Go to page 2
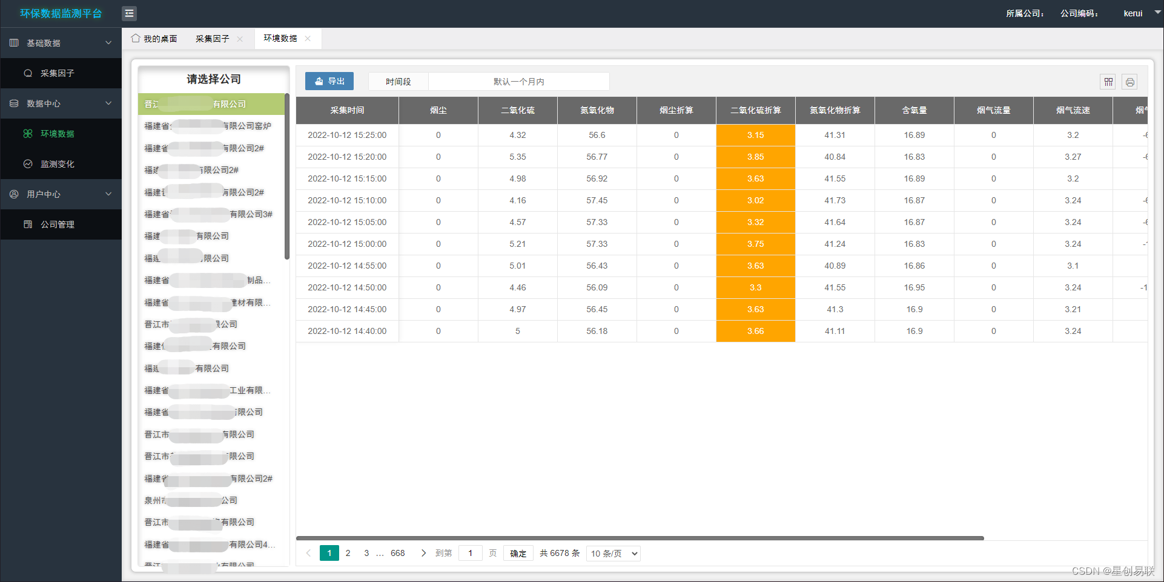The image size is (1164, 582). (x=348, y=553)
